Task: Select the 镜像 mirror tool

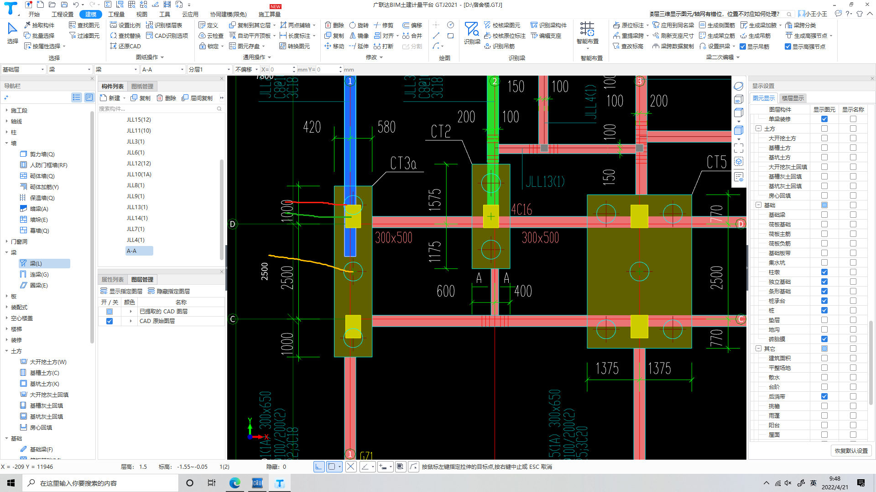Action: pos(359,36)
